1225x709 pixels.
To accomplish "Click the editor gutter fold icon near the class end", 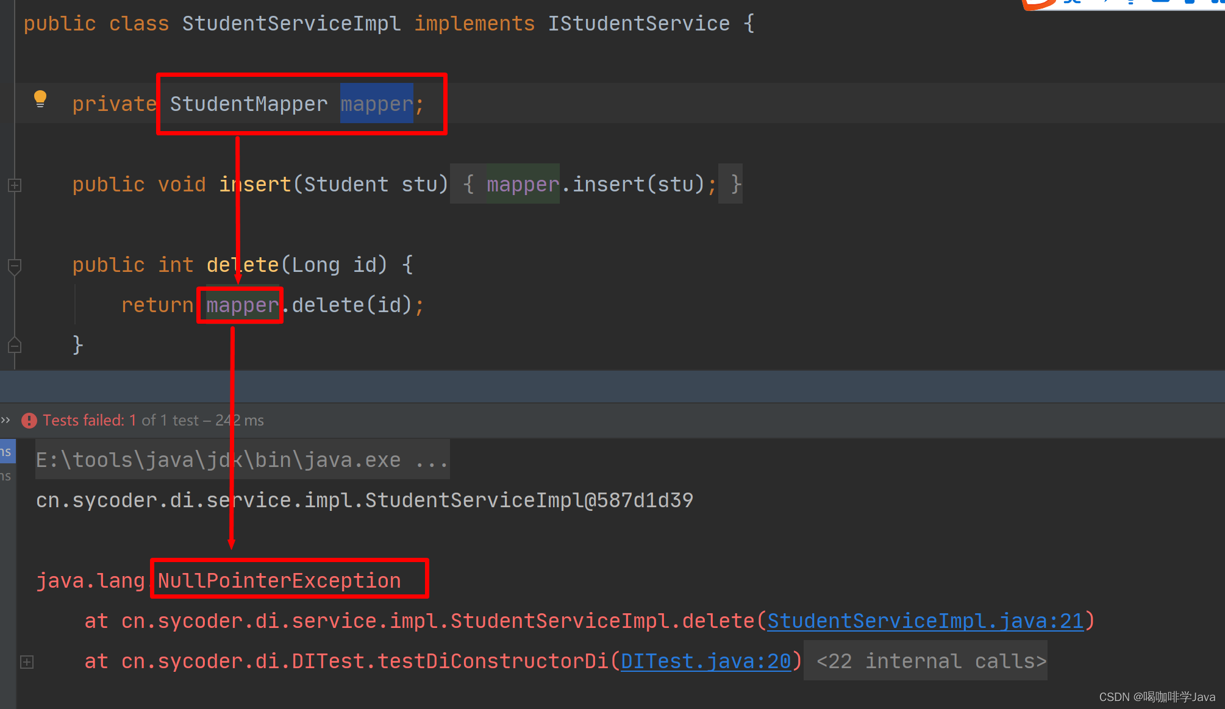I will [x=14, y=346].
